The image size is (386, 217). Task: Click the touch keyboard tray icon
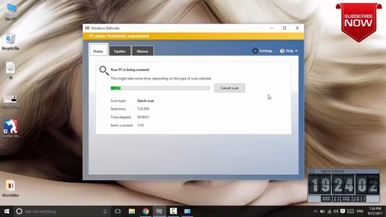pyautogui.click(x=350, y=211)
